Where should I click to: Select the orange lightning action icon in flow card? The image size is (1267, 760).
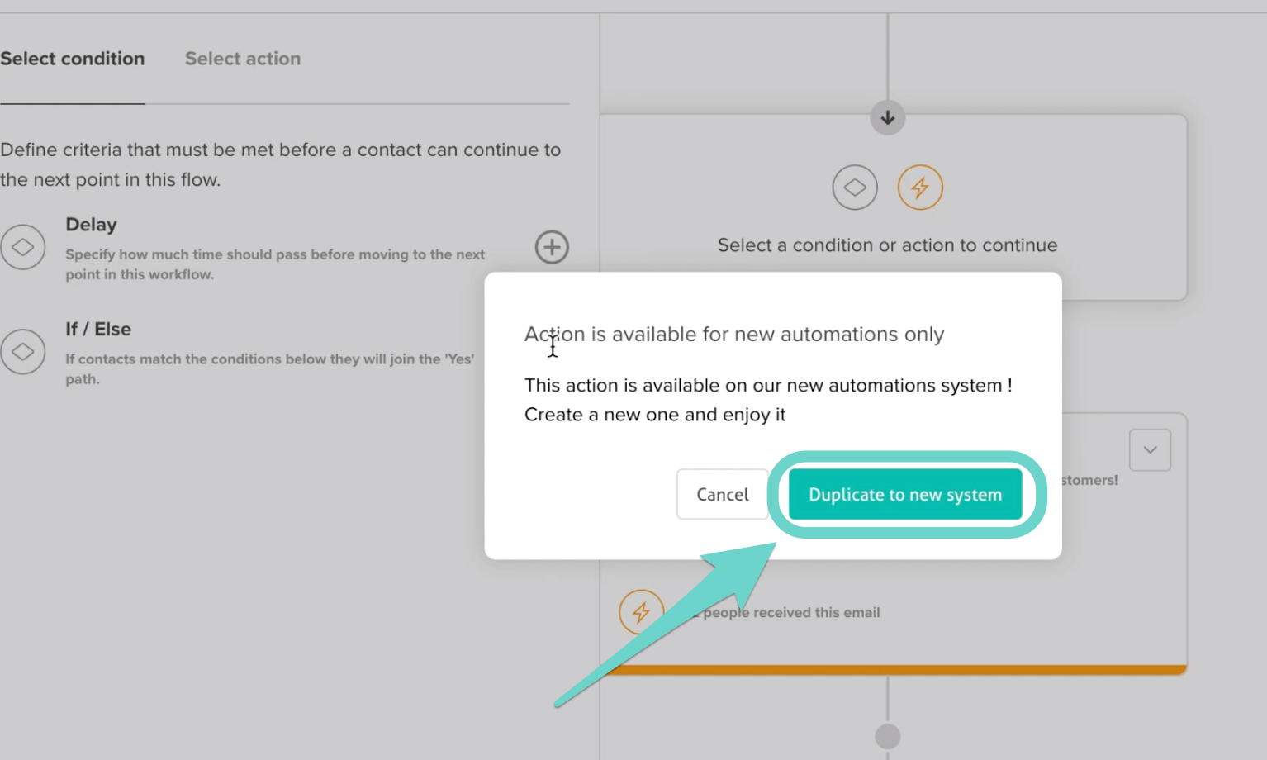(920, 188)
